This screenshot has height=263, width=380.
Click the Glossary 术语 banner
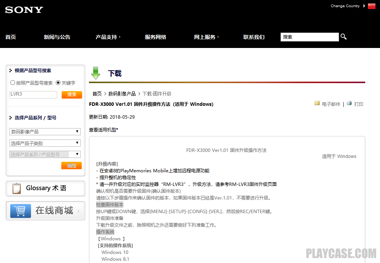point(45,188)
